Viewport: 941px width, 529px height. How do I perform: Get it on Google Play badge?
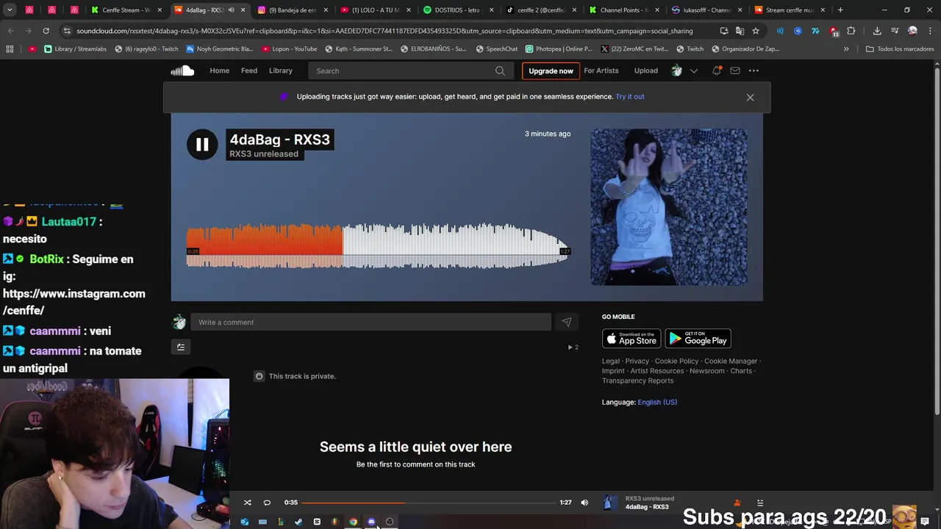tap(698, 338)
